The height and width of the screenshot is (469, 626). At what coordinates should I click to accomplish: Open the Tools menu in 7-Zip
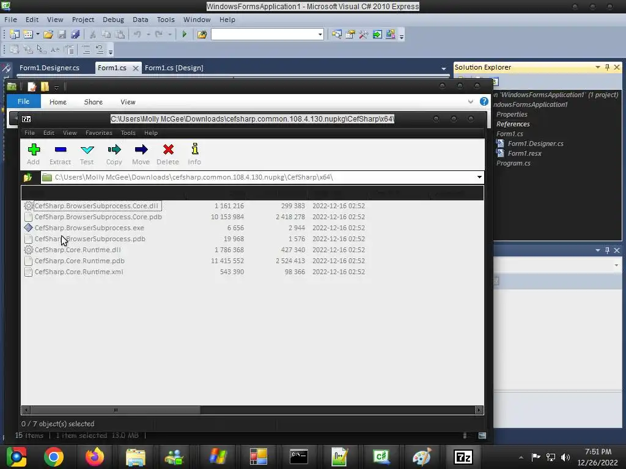tap(128, 133)
